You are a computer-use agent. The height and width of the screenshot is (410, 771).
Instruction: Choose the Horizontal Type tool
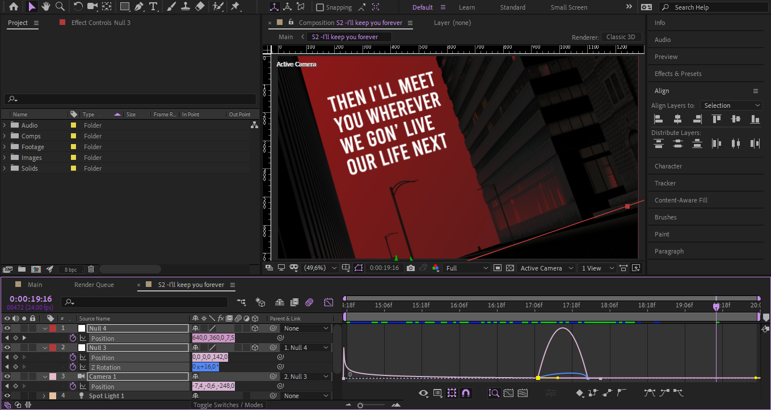(153, 7)
